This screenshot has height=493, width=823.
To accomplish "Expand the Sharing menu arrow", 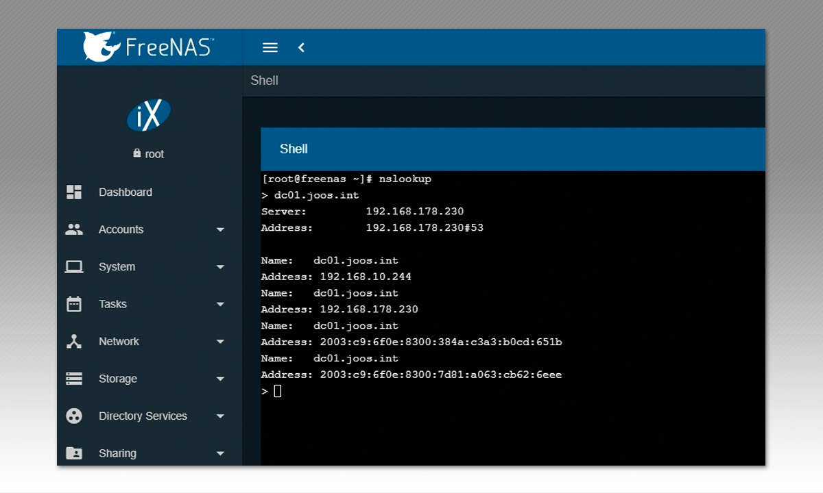I will tap(220, 453).
